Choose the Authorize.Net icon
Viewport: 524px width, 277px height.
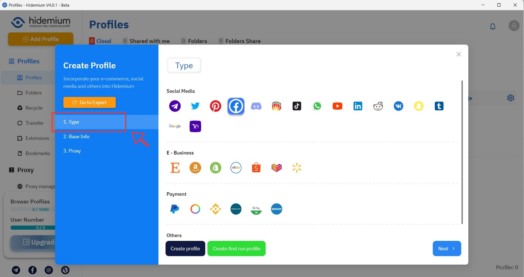point(236,209)
